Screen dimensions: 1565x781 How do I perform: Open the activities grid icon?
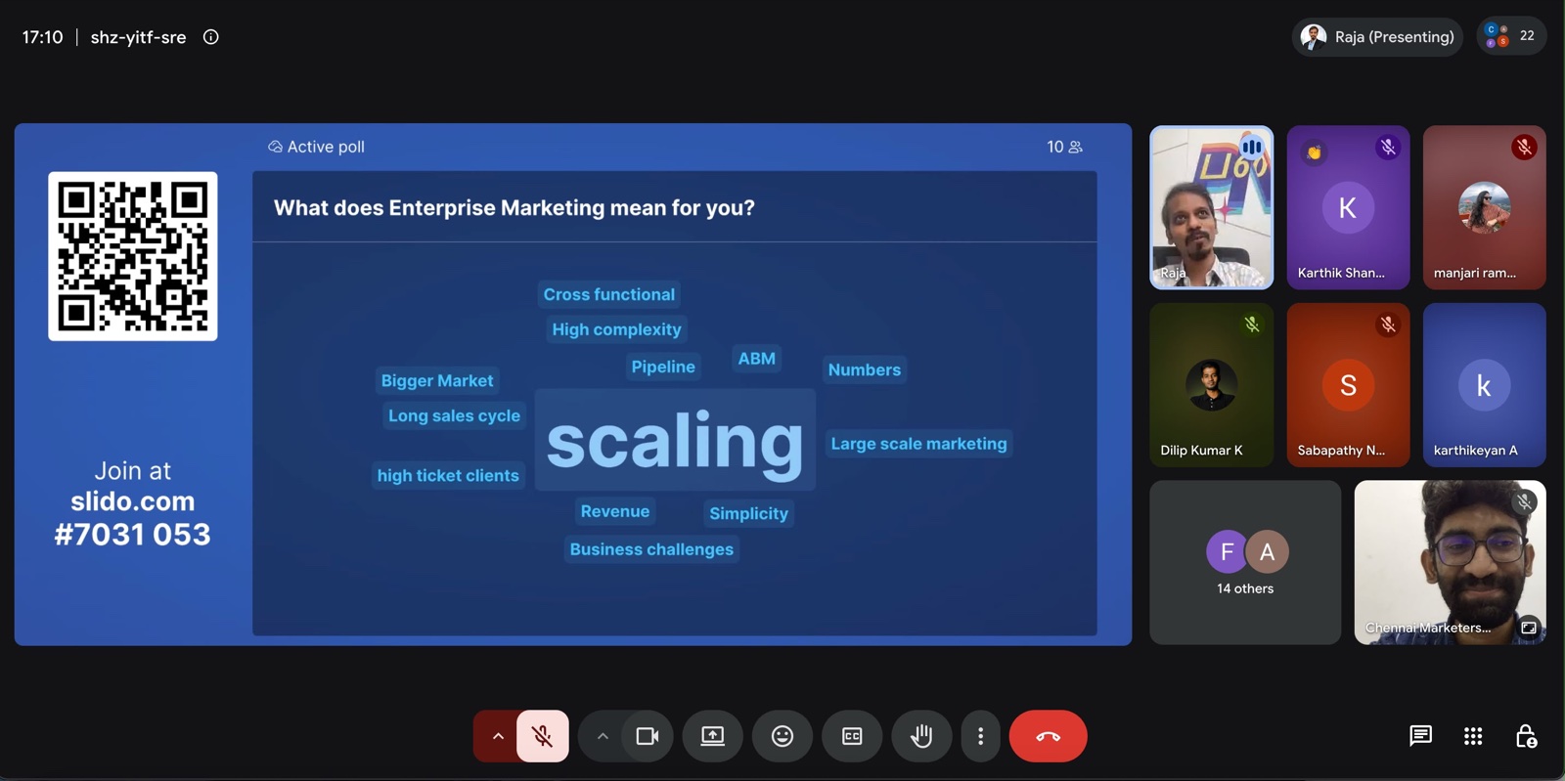pos(1473,736)
